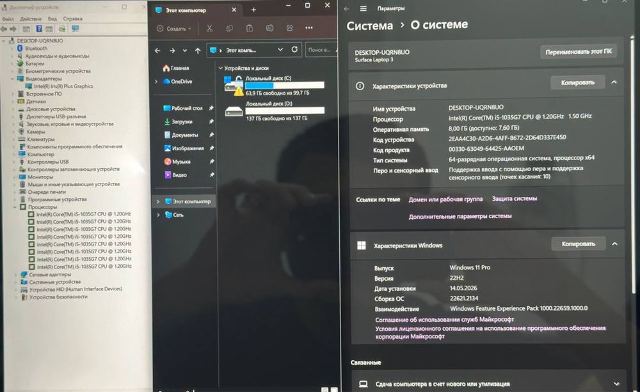Expand Сдача компьютера в счет нового section
Screen dimensions: 640x392
pos(616,384)
